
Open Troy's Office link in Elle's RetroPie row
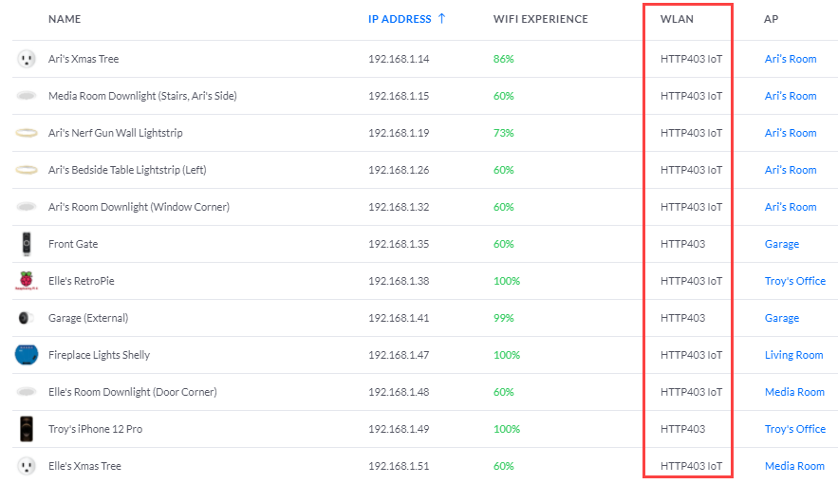794,281
